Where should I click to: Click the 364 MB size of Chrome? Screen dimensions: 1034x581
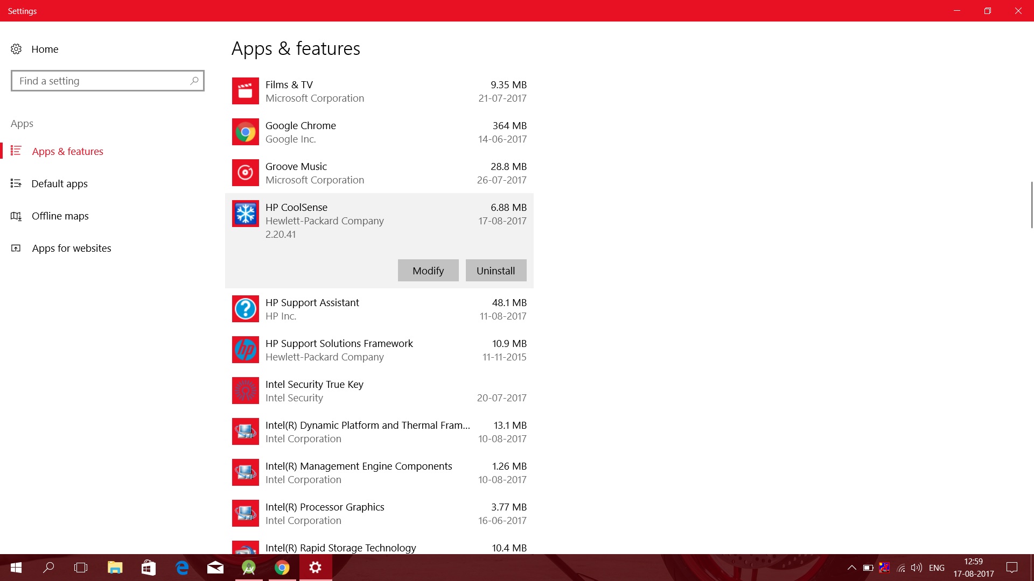(509, 125)
